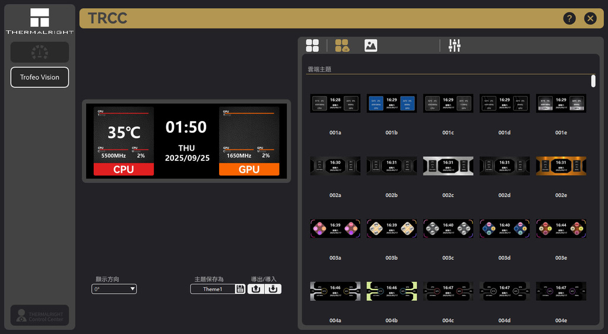608x334 pixels.
Task: Click the 顯示方向 label
Action: coord(107,279)
